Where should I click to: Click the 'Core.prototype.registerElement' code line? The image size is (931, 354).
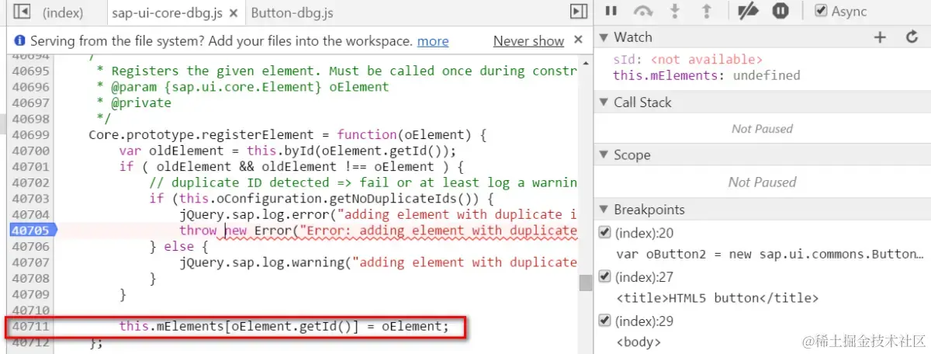(x=287, y=135)
